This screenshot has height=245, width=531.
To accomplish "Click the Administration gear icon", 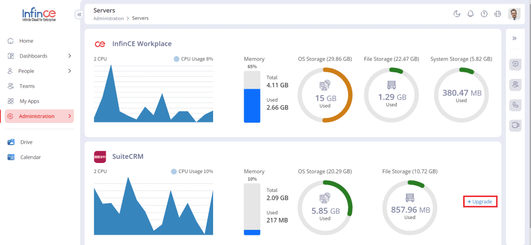I will click(10, 116).
